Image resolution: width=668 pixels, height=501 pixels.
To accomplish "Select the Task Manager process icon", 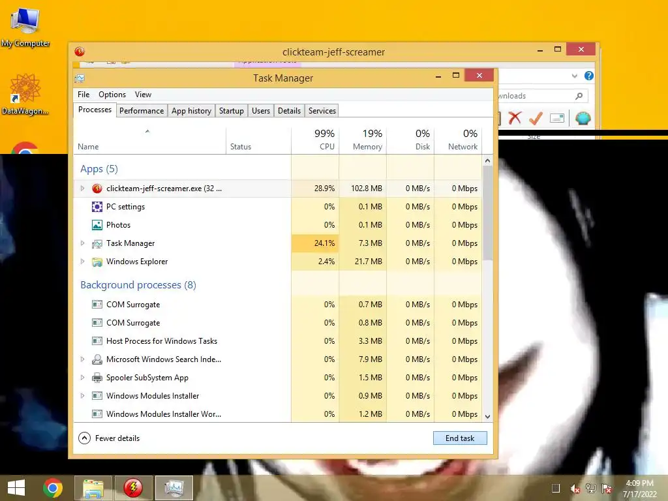I will (x=97, y=243).
